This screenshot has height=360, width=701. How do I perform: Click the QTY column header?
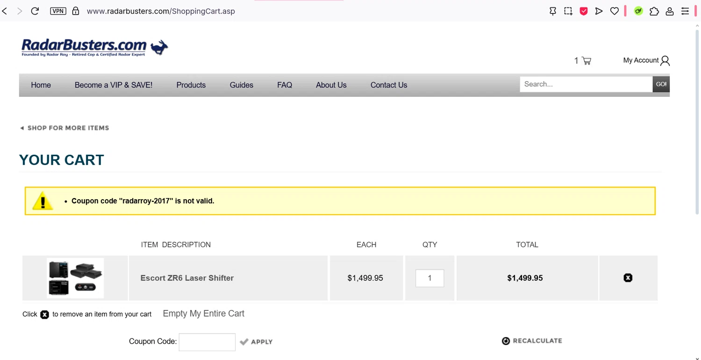coord(430,245)
